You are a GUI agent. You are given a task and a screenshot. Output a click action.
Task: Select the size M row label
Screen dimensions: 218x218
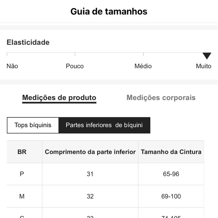coord(22,196)
